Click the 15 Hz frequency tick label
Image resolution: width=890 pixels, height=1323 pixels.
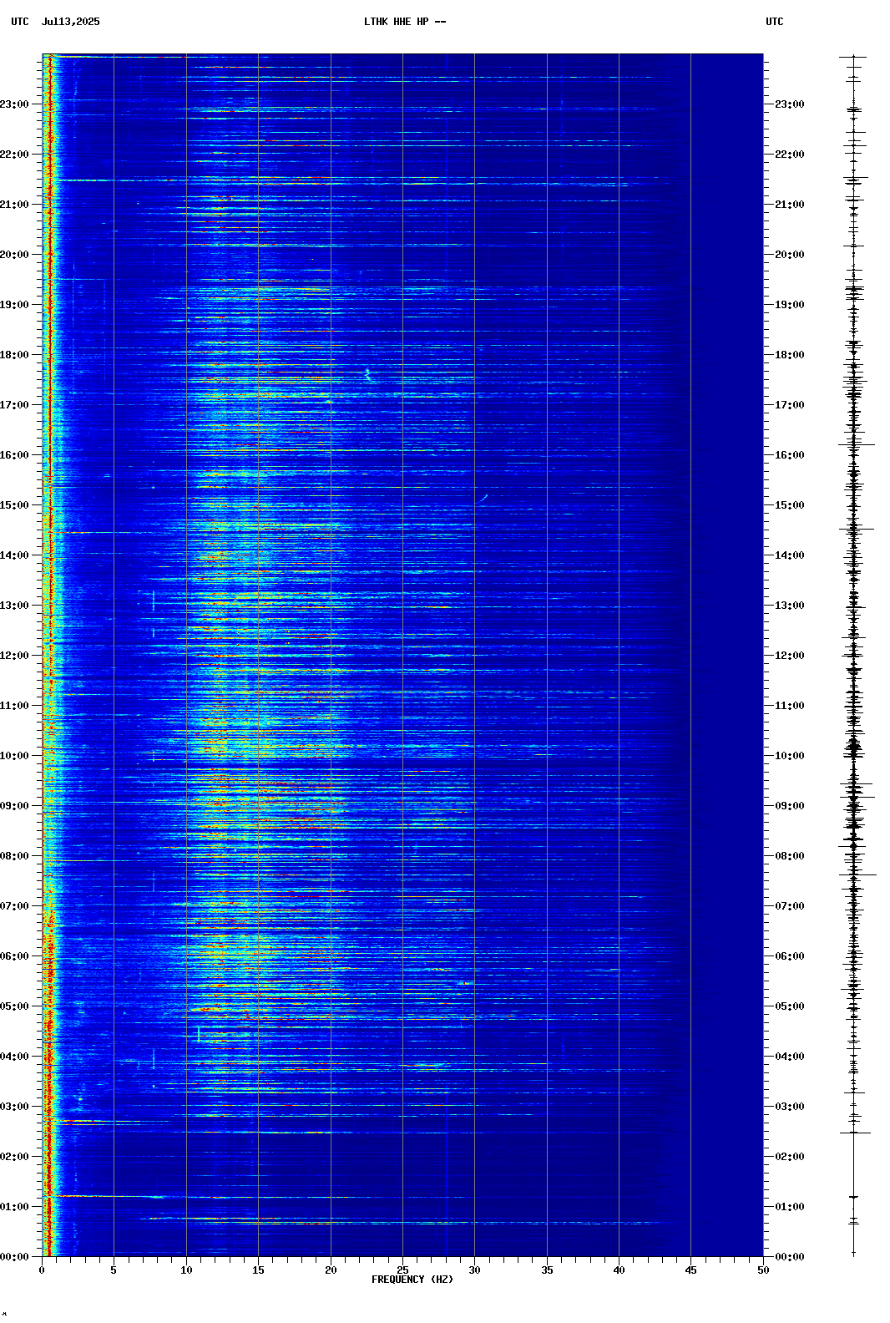coord(258,1270)
